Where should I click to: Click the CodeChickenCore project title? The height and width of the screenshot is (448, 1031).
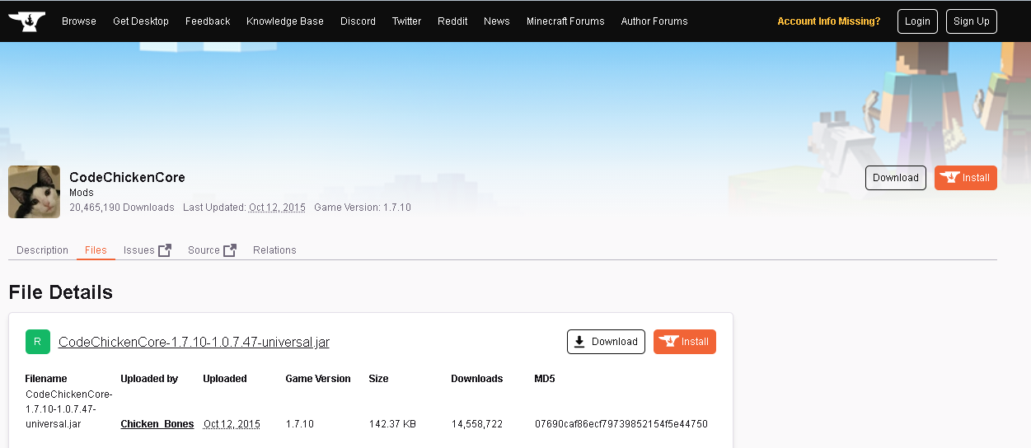127,177
